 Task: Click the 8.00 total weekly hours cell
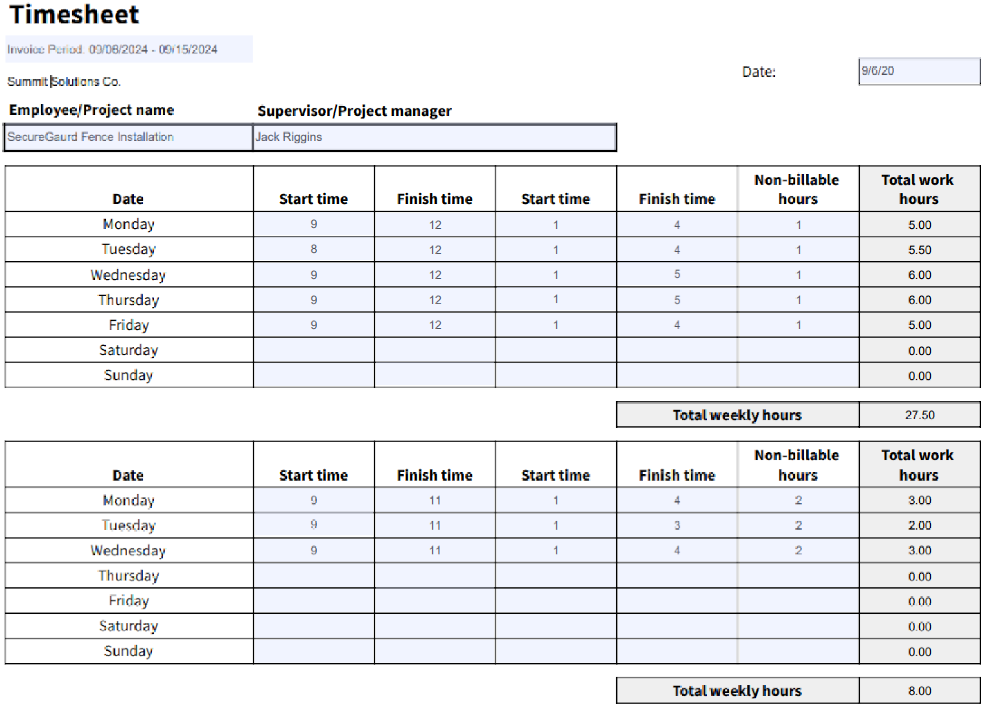pyautogui.click(x=919, y=690)
